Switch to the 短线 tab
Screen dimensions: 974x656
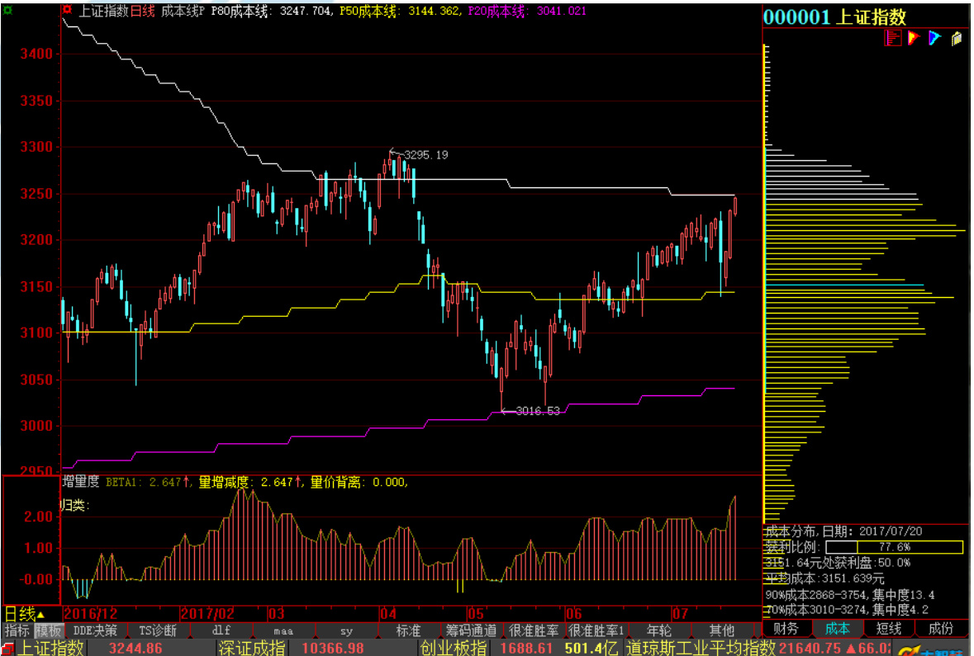(x=889, y=629)
